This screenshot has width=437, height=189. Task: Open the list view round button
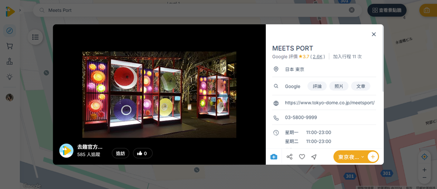point(35,37)
